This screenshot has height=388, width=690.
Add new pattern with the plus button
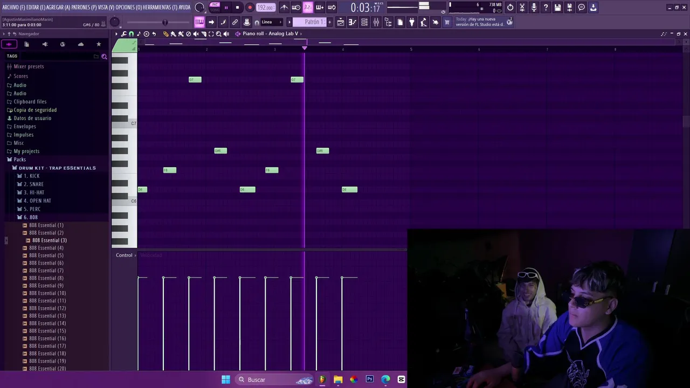(330, 22)
